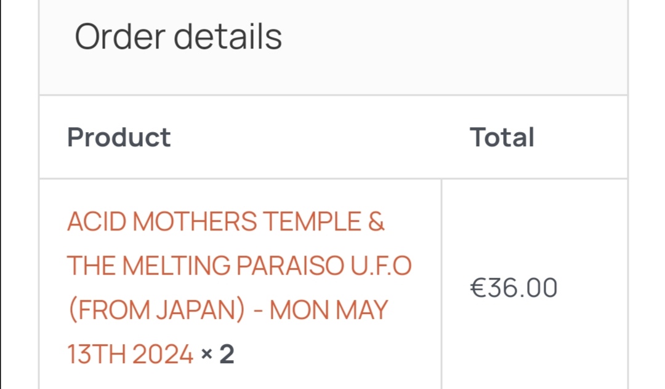This screenshot has width=665, height=389.
Task: Select the Product column header
Action: point(119,137)
